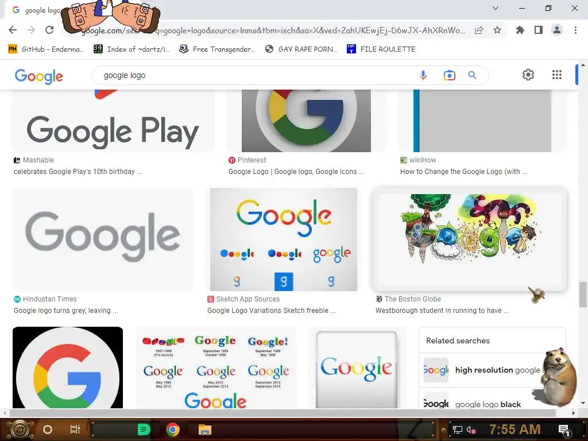Viewport: 588px width, 441px height.
Task: Open 'celebrates Google Play's 10th birthday' link
Action: 78,172
